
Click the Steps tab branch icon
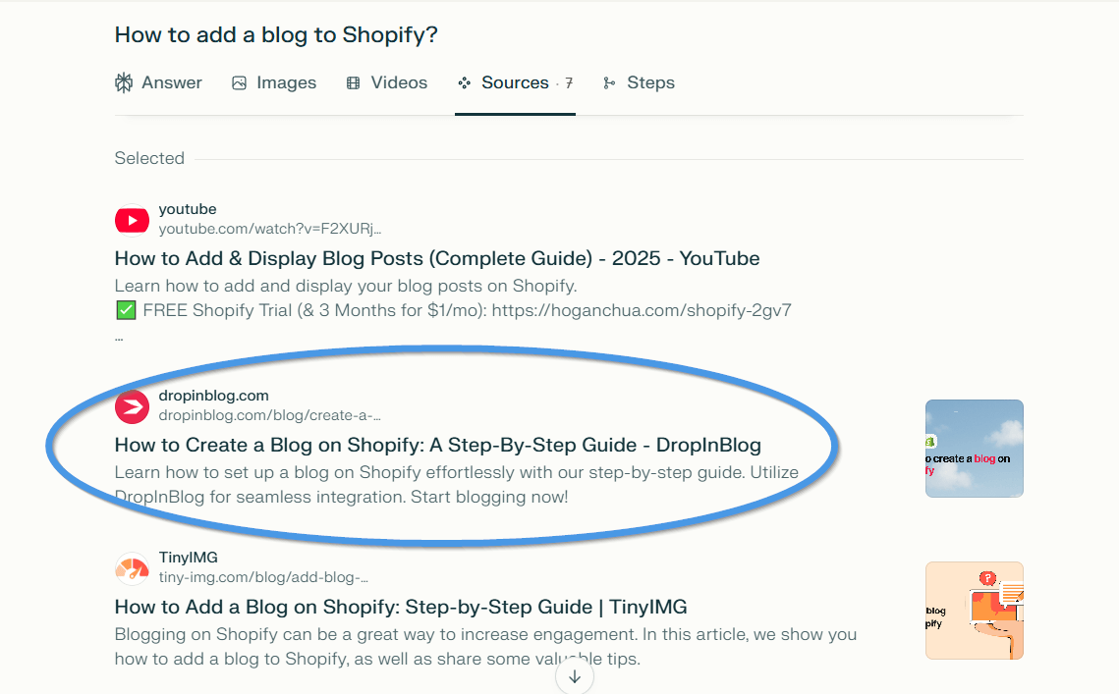(609, 83)
